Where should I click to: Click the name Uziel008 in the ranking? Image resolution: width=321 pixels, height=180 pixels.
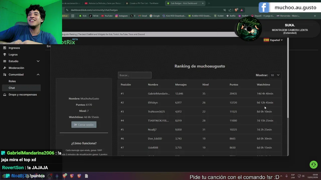tap(153, 147)
